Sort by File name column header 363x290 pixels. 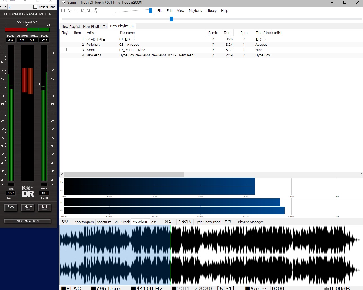point(161,33)
